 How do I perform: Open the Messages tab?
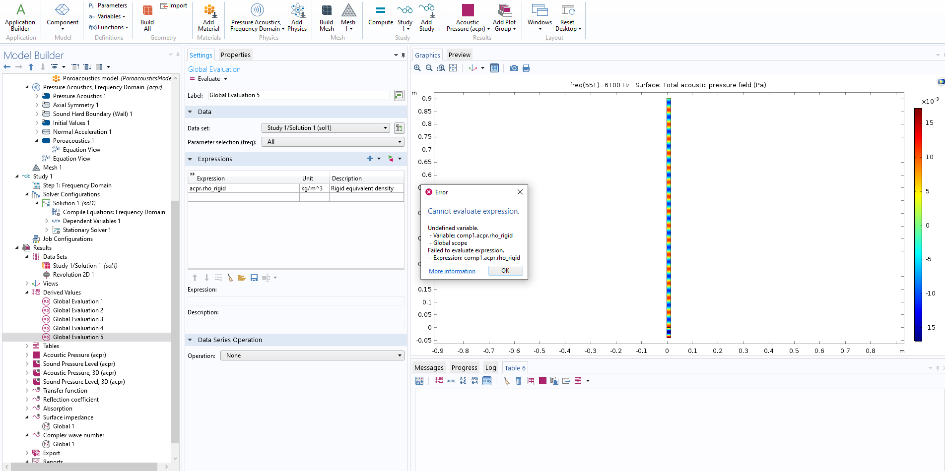[429, 368]
